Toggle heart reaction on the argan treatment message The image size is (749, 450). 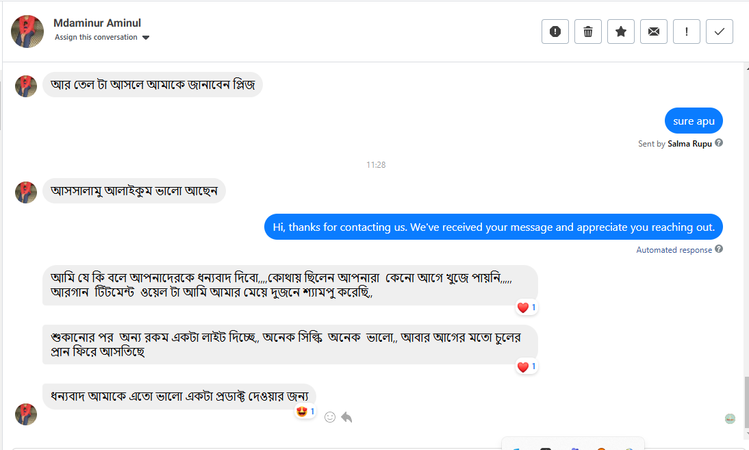(x=526, y=308)
